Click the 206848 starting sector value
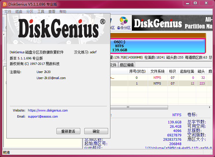Screen dimensions: 215x157 [x=175, y=144]
